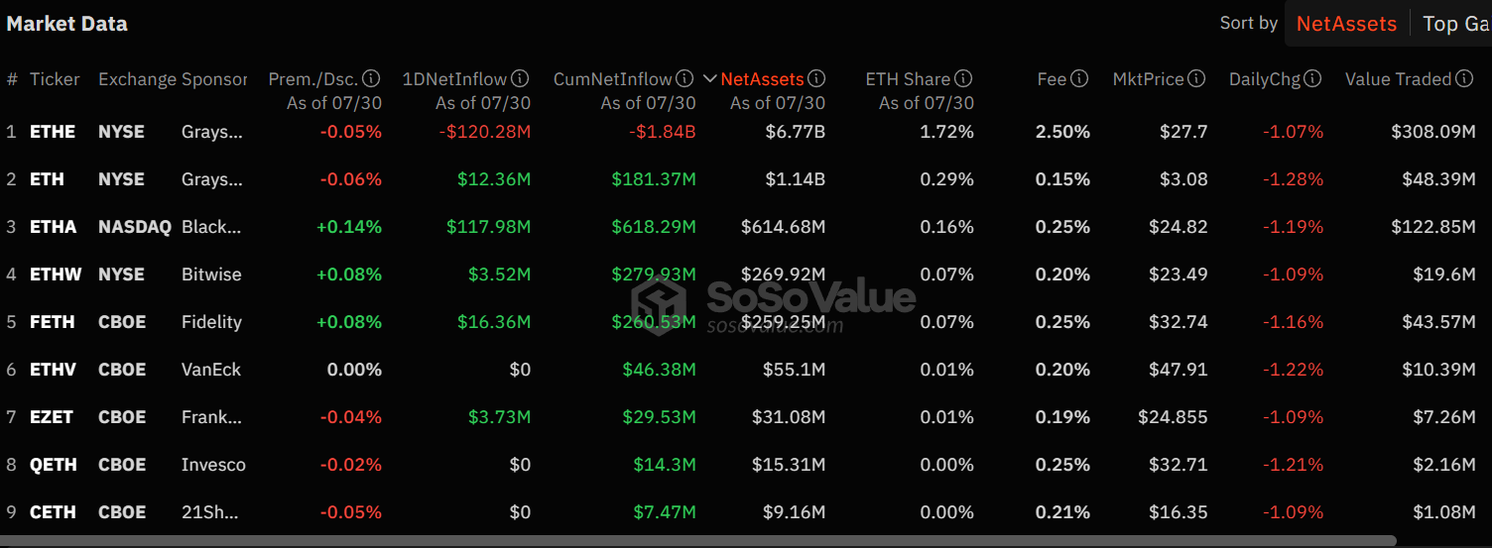The image size is (1492, 548).
Task: Open the CETH ticker row
Action: (53, 512)
